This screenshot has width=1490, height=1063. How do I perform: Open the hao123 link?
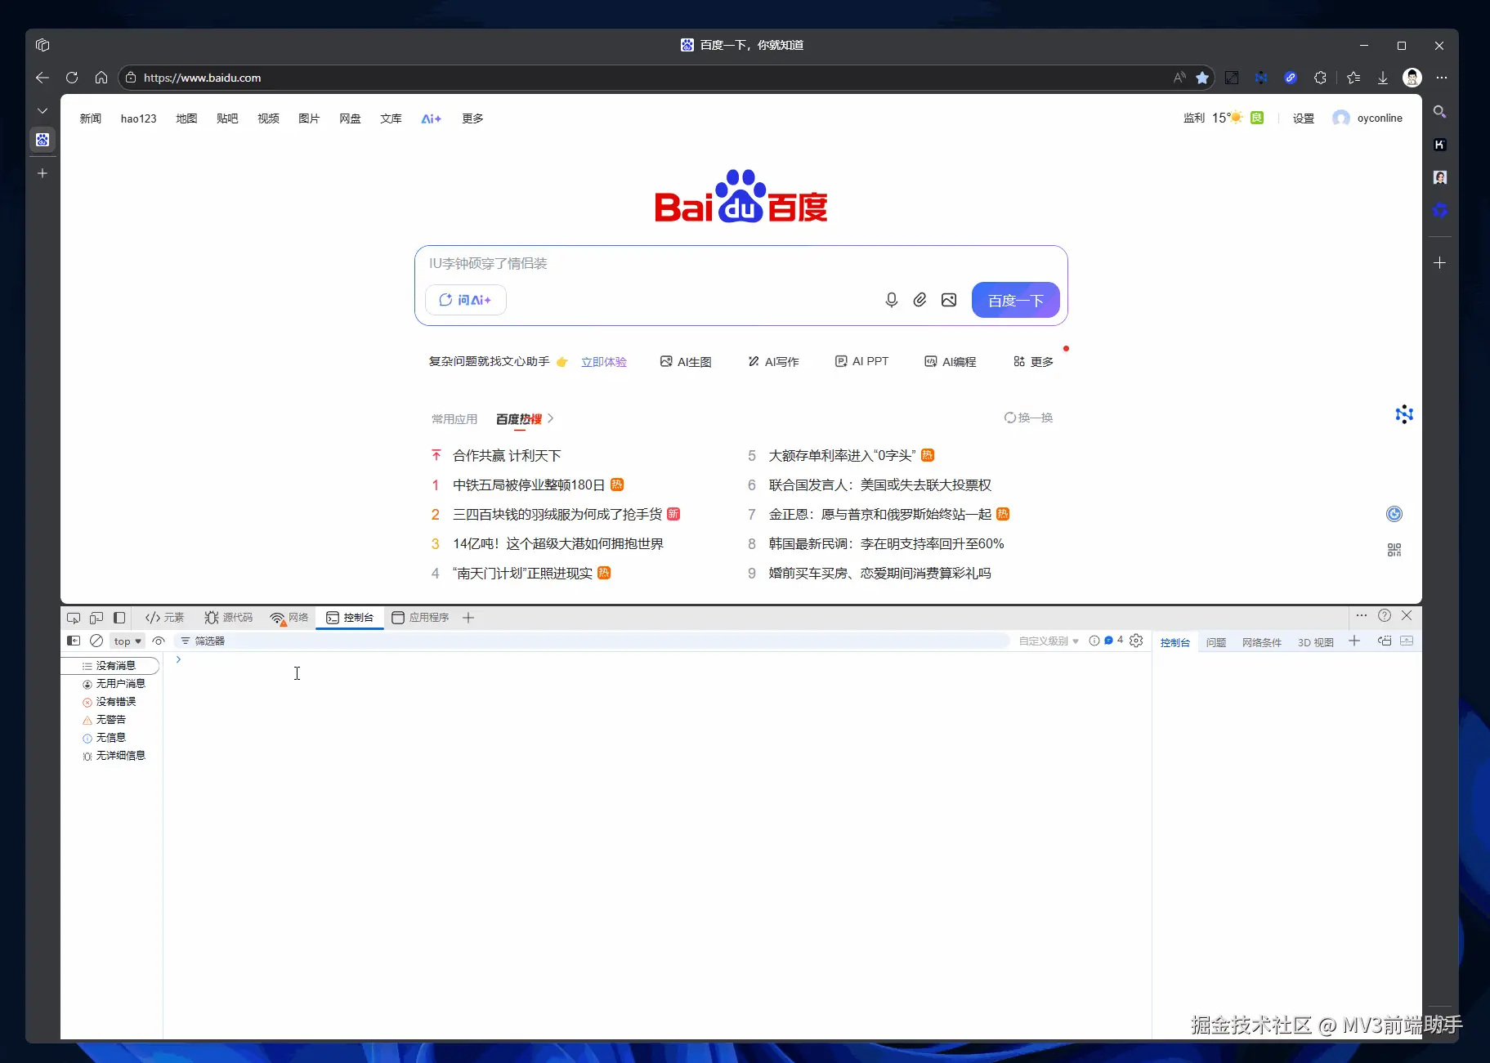(139, 118)
